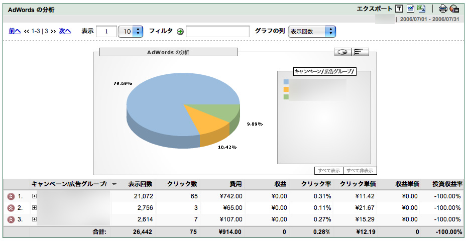Sort table by クリック数 column header
The image size is (467, 241).
pos(182,184)
